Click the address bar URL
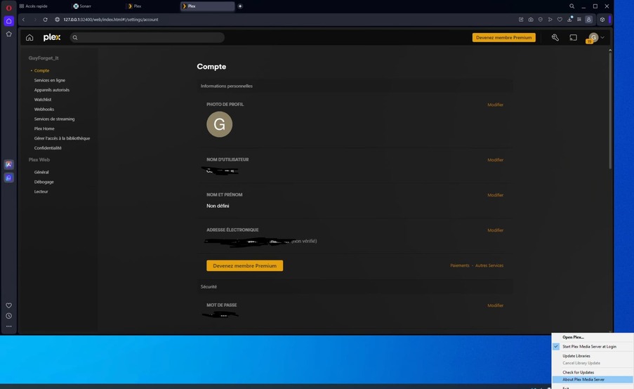The width and height of the screenshot is (634, 389). tap(111, 20)
